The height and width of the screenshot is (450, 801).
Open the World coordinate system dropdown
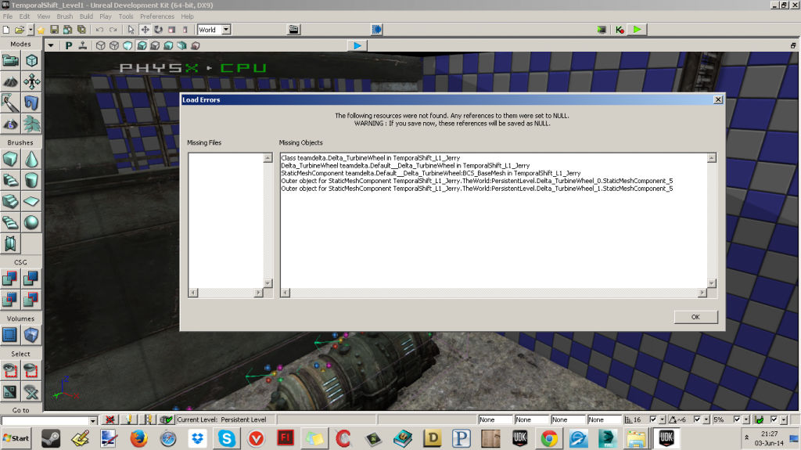click(226, 30)
